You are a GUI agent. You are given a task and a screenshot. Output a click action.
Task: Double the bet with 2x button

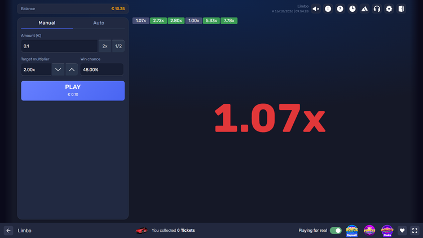pyautogui.click(x=105, y=46)
